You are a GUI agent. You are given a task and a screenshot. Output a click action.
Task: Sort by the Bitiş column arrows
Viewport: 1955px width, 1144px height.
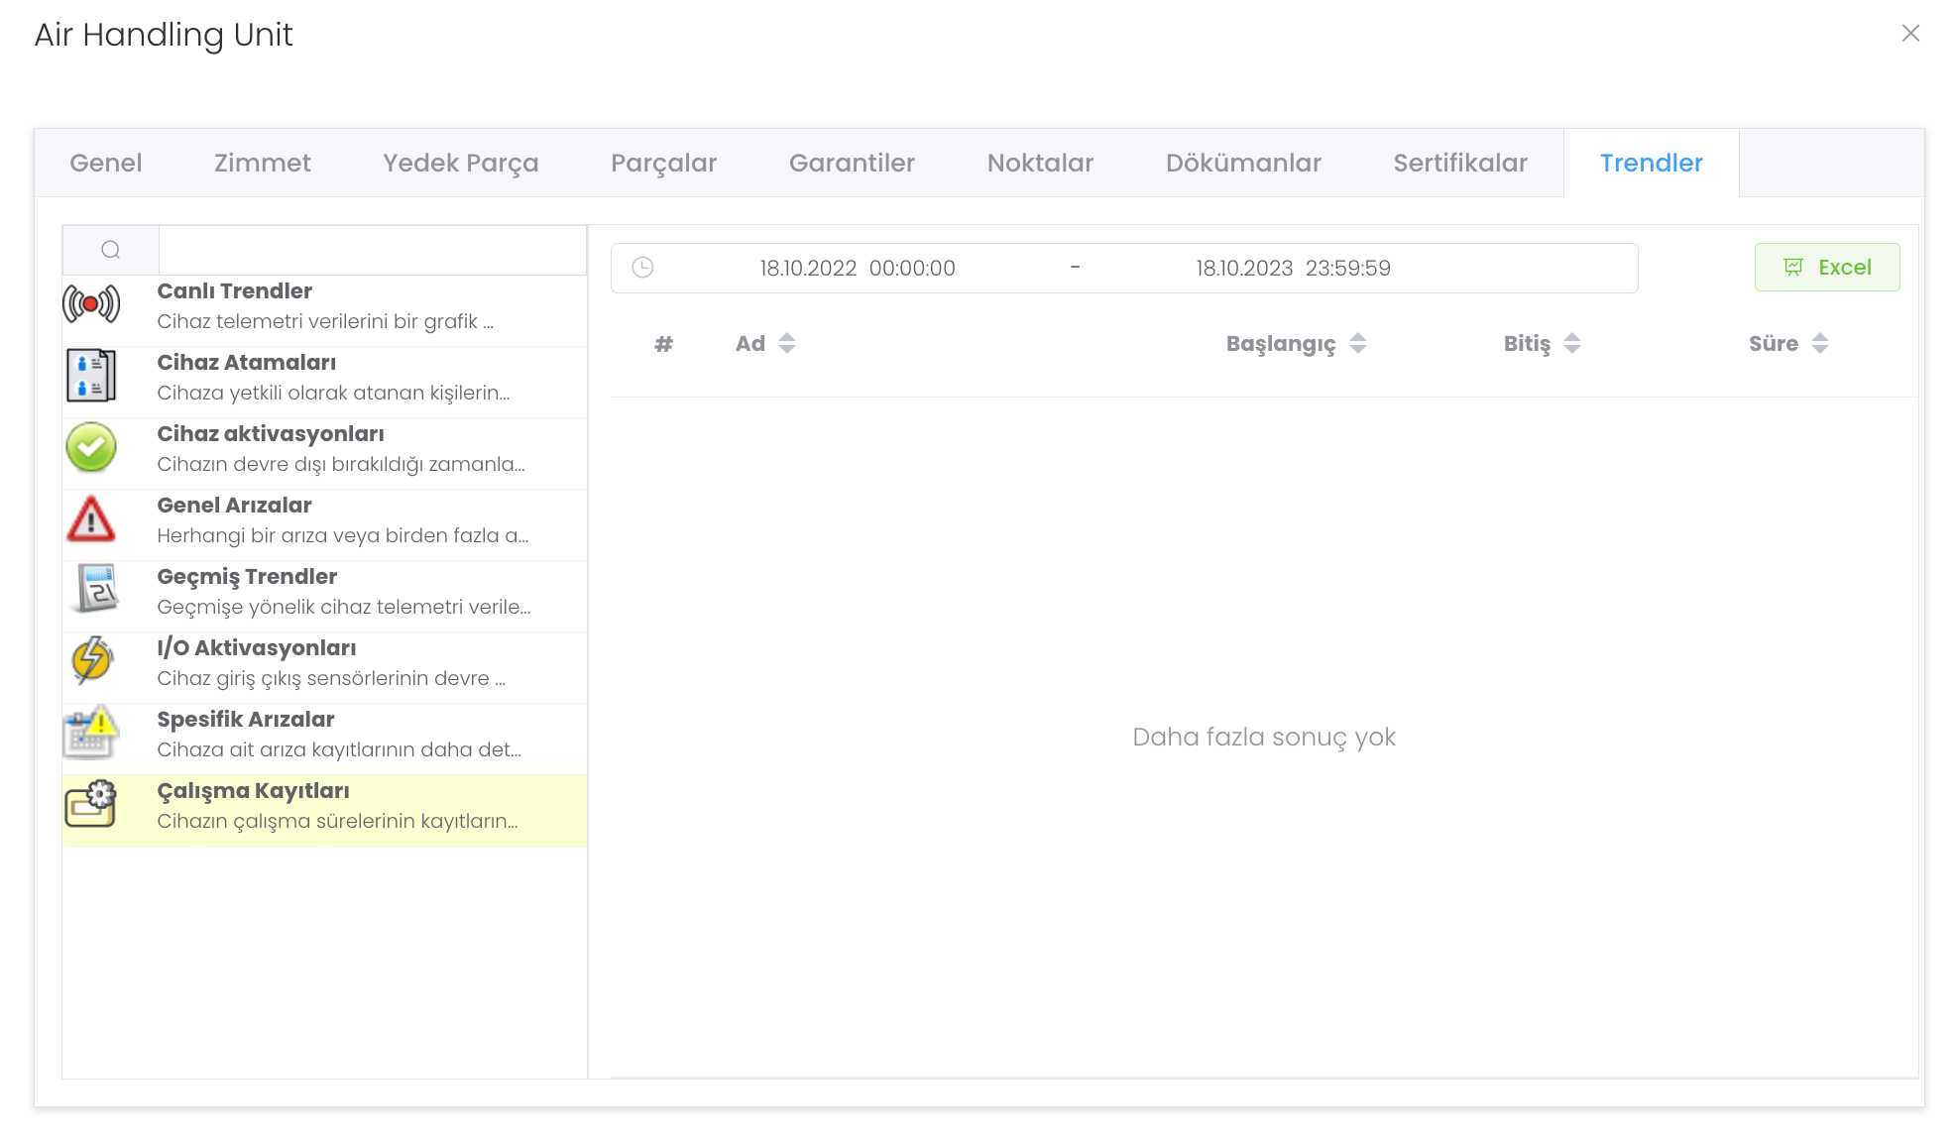pos(1571,344)
